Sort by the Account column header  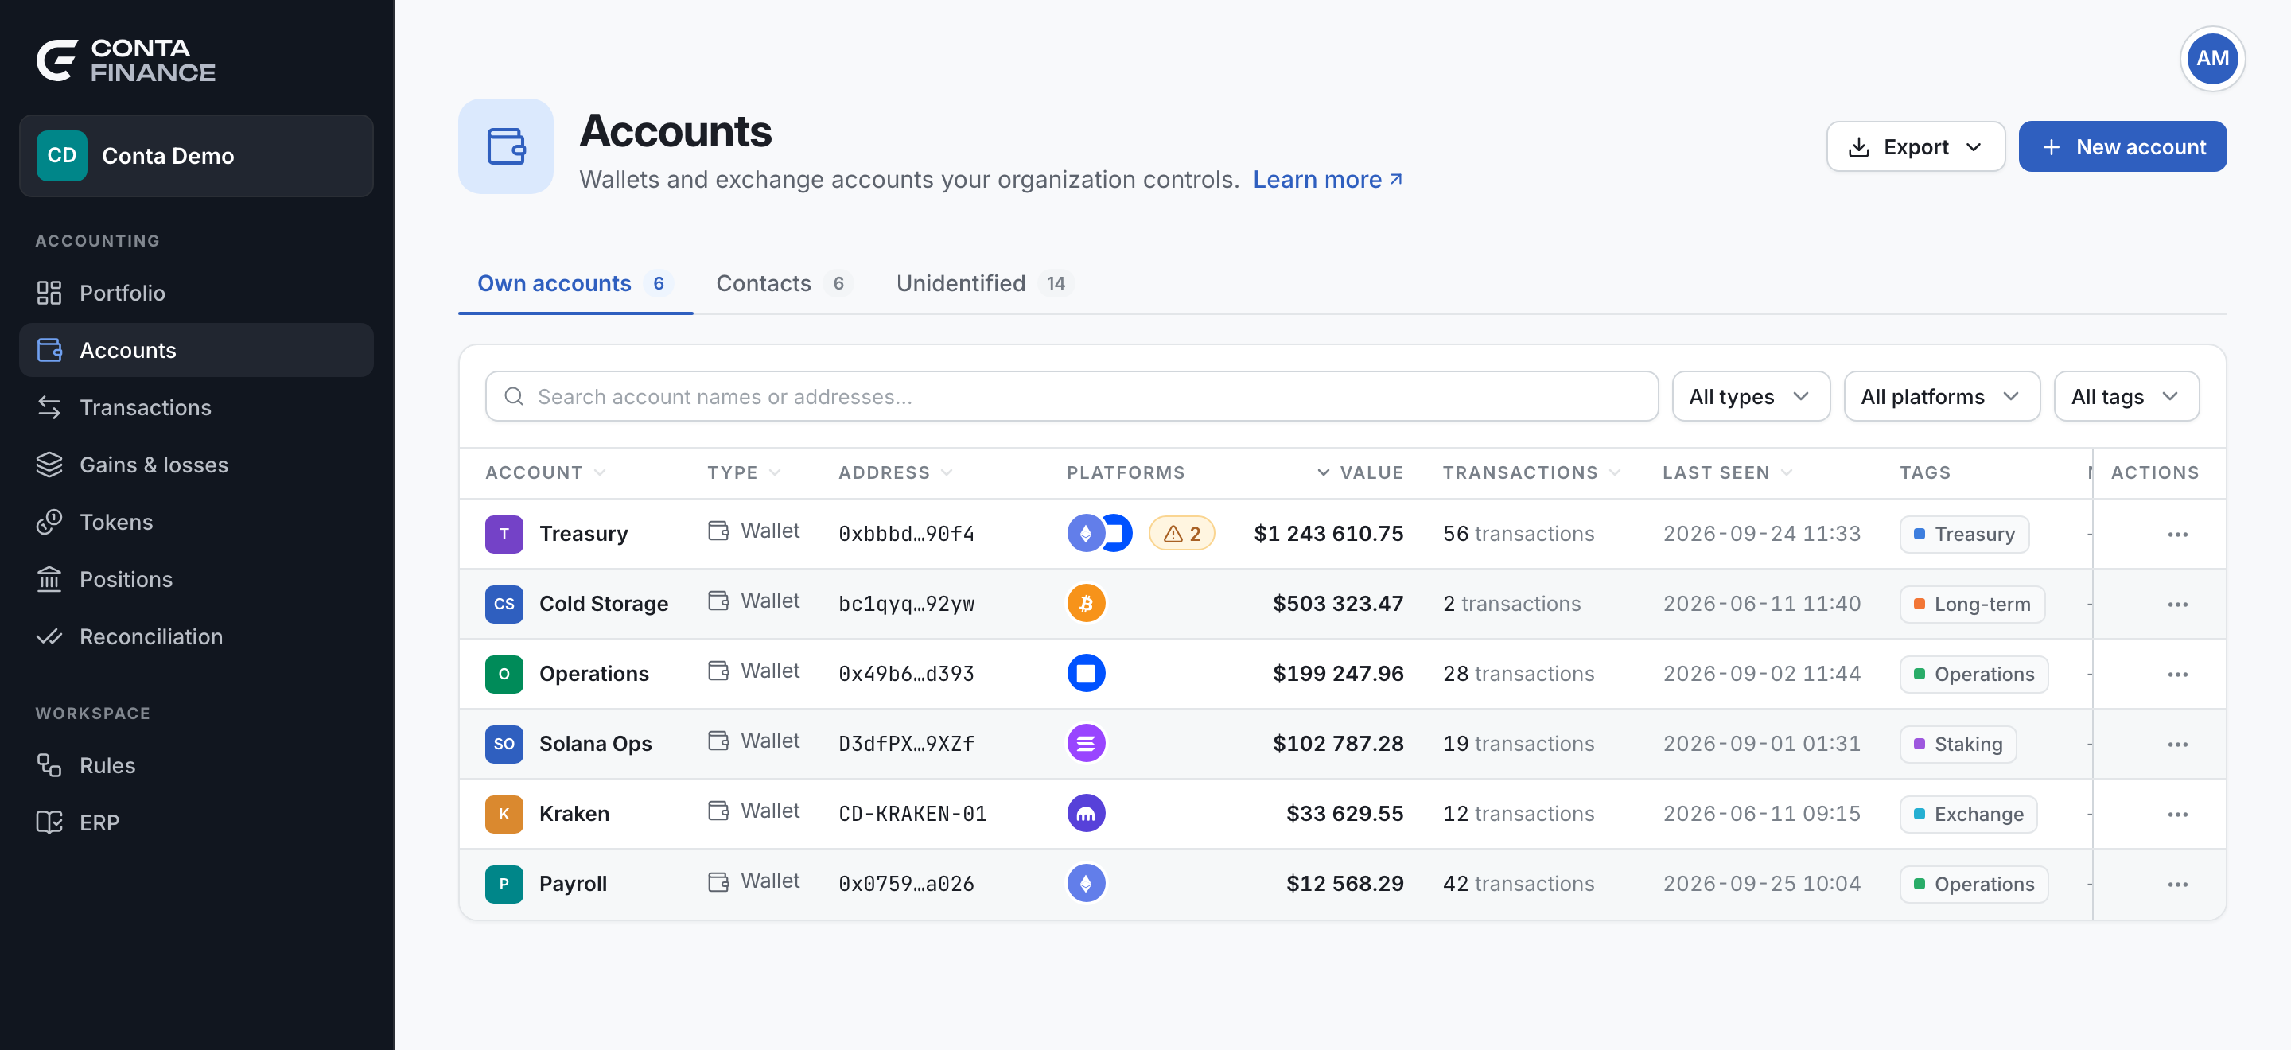point(545,473)
